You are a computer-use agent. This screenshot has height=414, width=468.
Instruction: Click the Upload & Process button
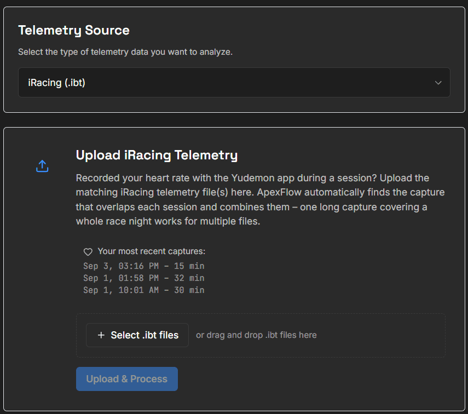pos(127,379)
